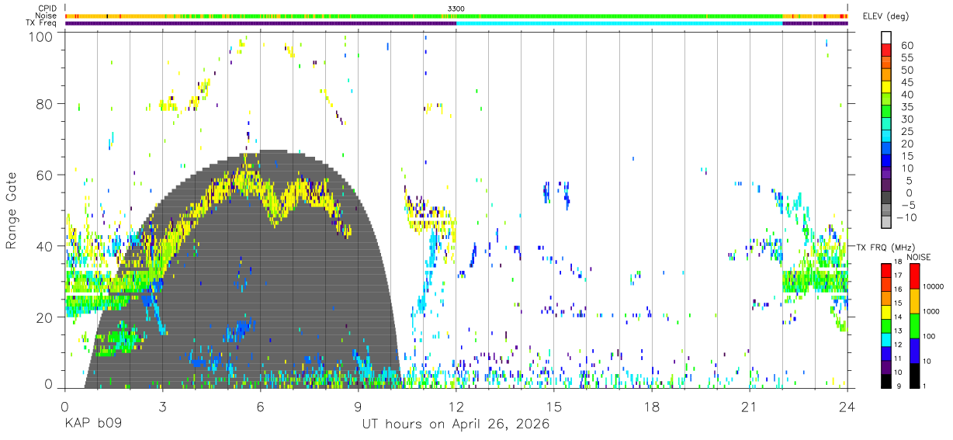The image size is (953, 440).
Task: Click the "10000" tick label on the NOISE colorbar
Action: click(x=934, y=286)
